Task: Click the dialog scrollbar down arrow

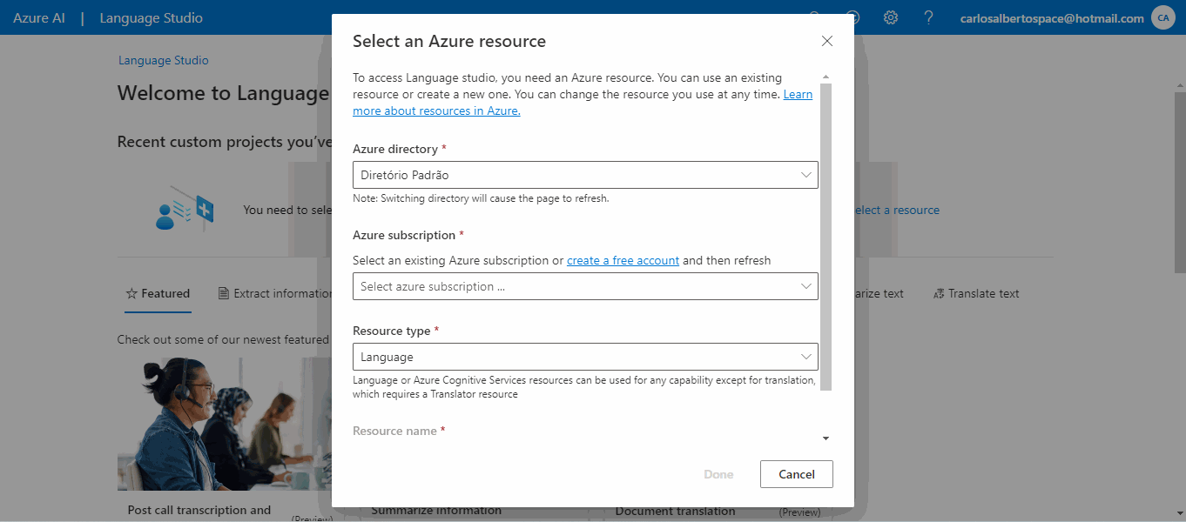Action: tap(825, 438)
